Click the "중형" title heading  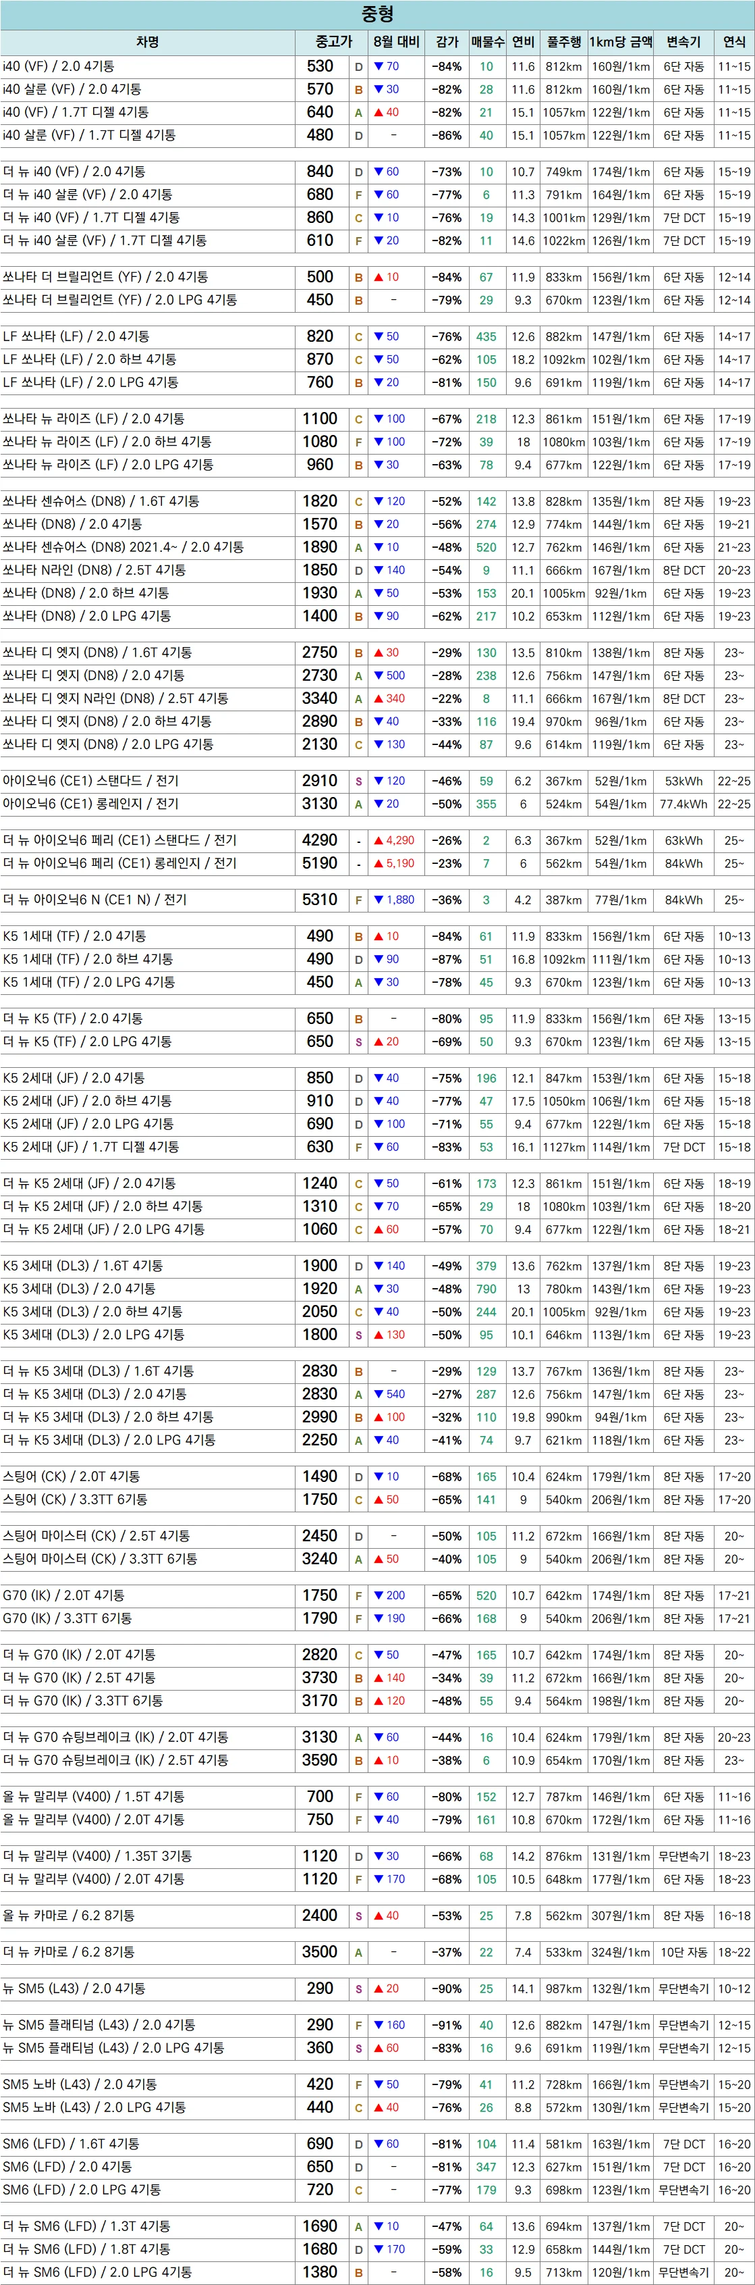[x=378, y=14]
